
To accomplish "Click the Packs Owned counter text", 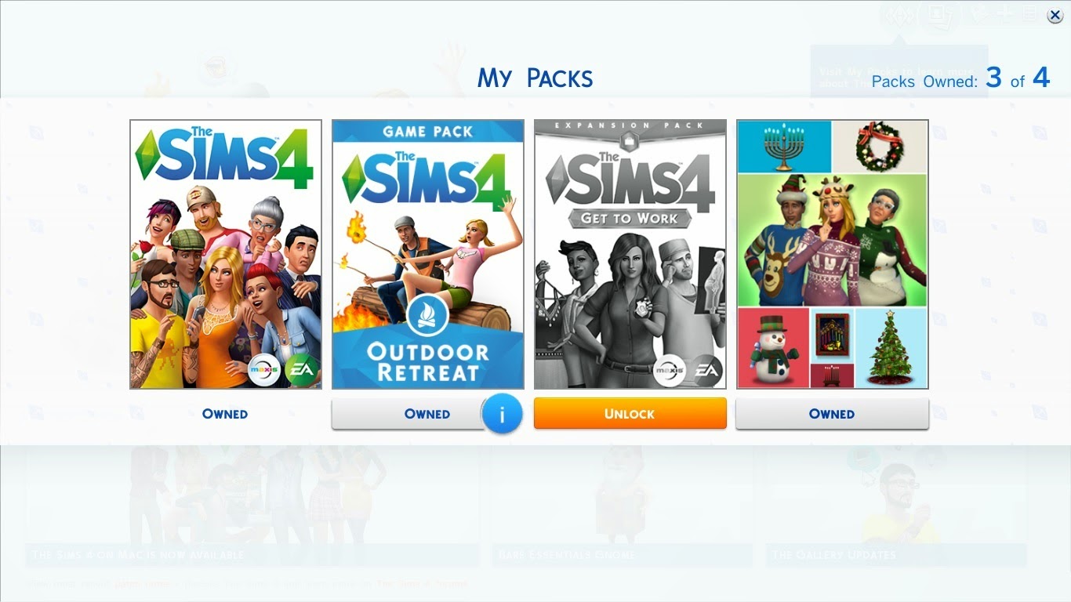I will (x=960, y=78).
